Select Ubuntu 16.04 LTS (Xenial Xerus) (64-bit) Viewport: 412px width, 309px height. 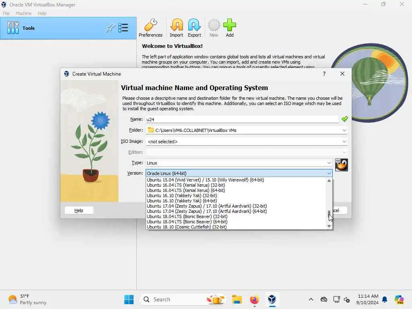coord(236,190)
